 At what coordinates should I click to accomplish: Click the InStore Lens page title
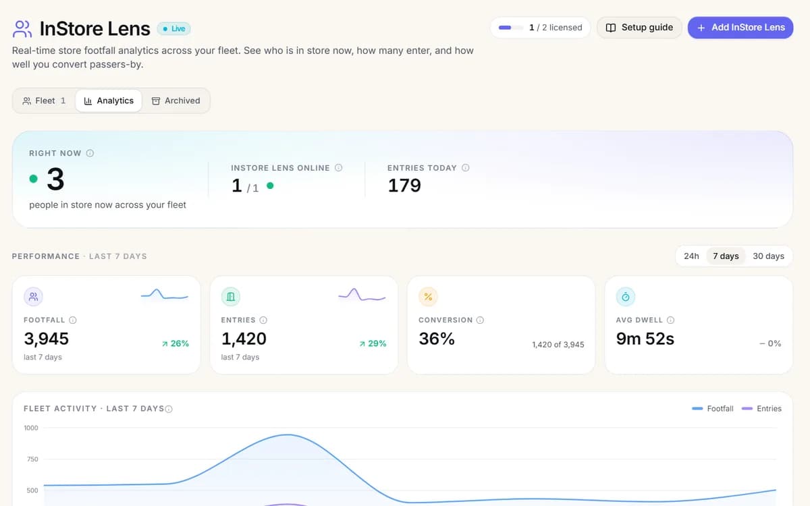95,28
